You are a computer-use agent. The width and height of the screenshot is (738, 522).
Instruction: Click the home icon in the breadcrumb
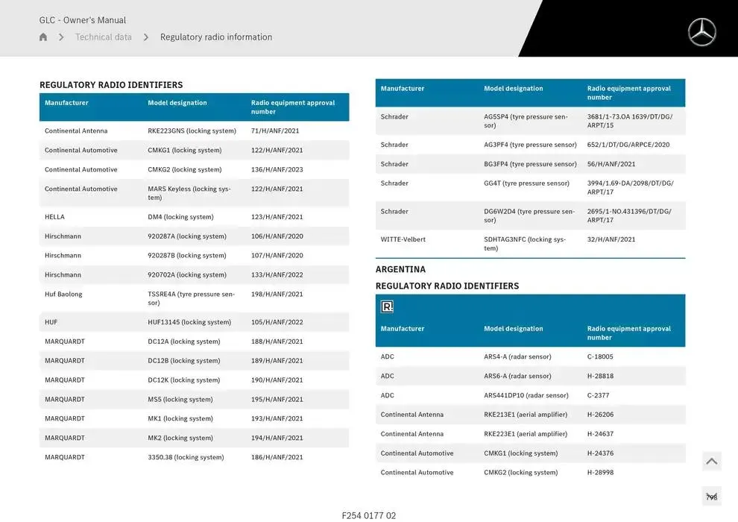[43, 37]
